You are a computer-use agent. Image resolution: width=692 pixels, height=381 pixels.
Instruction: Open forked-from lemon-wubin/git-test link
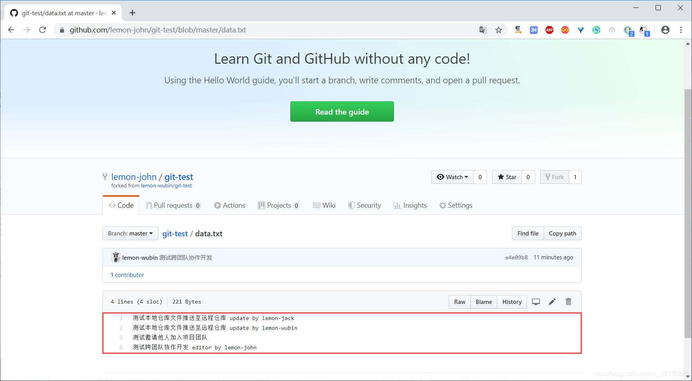[166, 186]
